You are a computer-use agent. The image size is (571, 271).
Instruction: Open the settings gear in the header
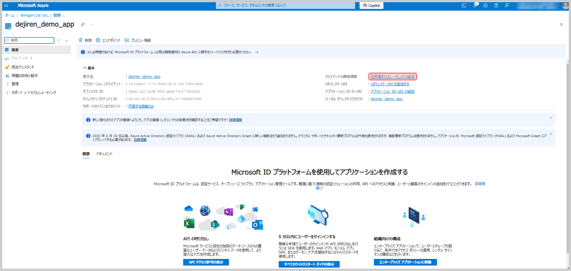click(x=485, y=5)
